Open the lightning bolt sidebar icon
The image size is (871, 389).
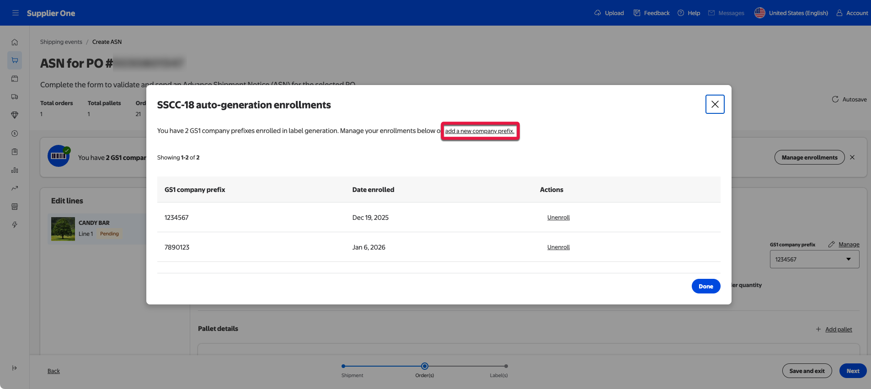pyautogui.click(x=15, y=225)
